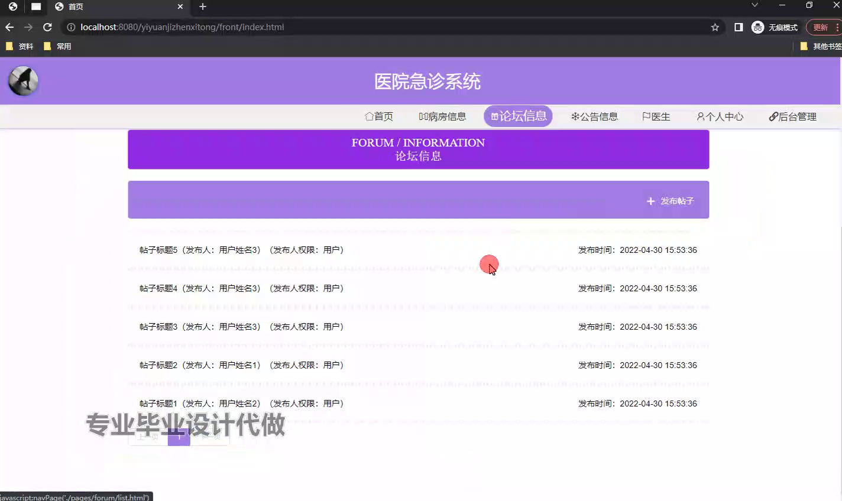Image resolution: width=842 pixels, height=501 pixels.
Task: Open 病房信息 navigation item
Action: [x=442, y=116]
